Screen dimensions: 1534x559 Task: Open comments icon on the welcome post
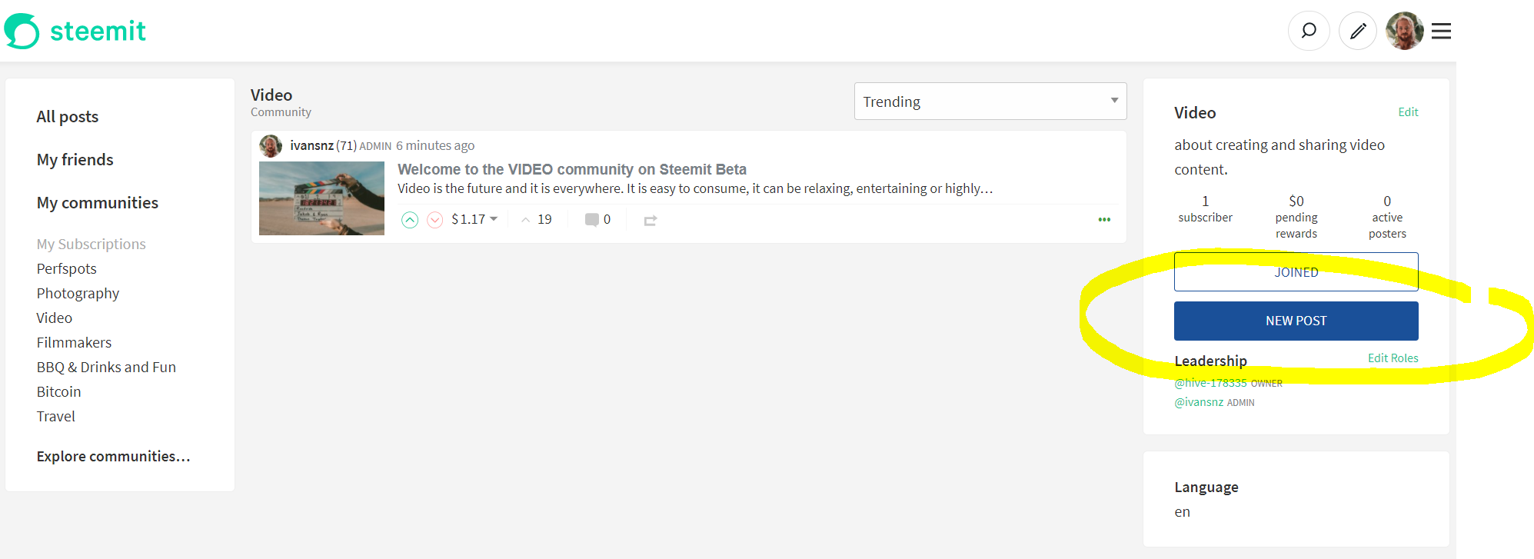(x=591, y=220)
